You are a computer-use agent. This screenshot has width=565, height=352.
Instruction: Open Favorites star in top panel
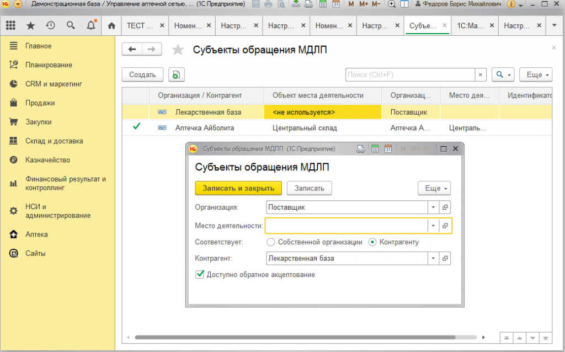31,25
